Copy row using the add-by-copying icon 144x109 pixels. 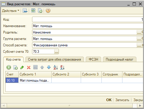[15, 67]
